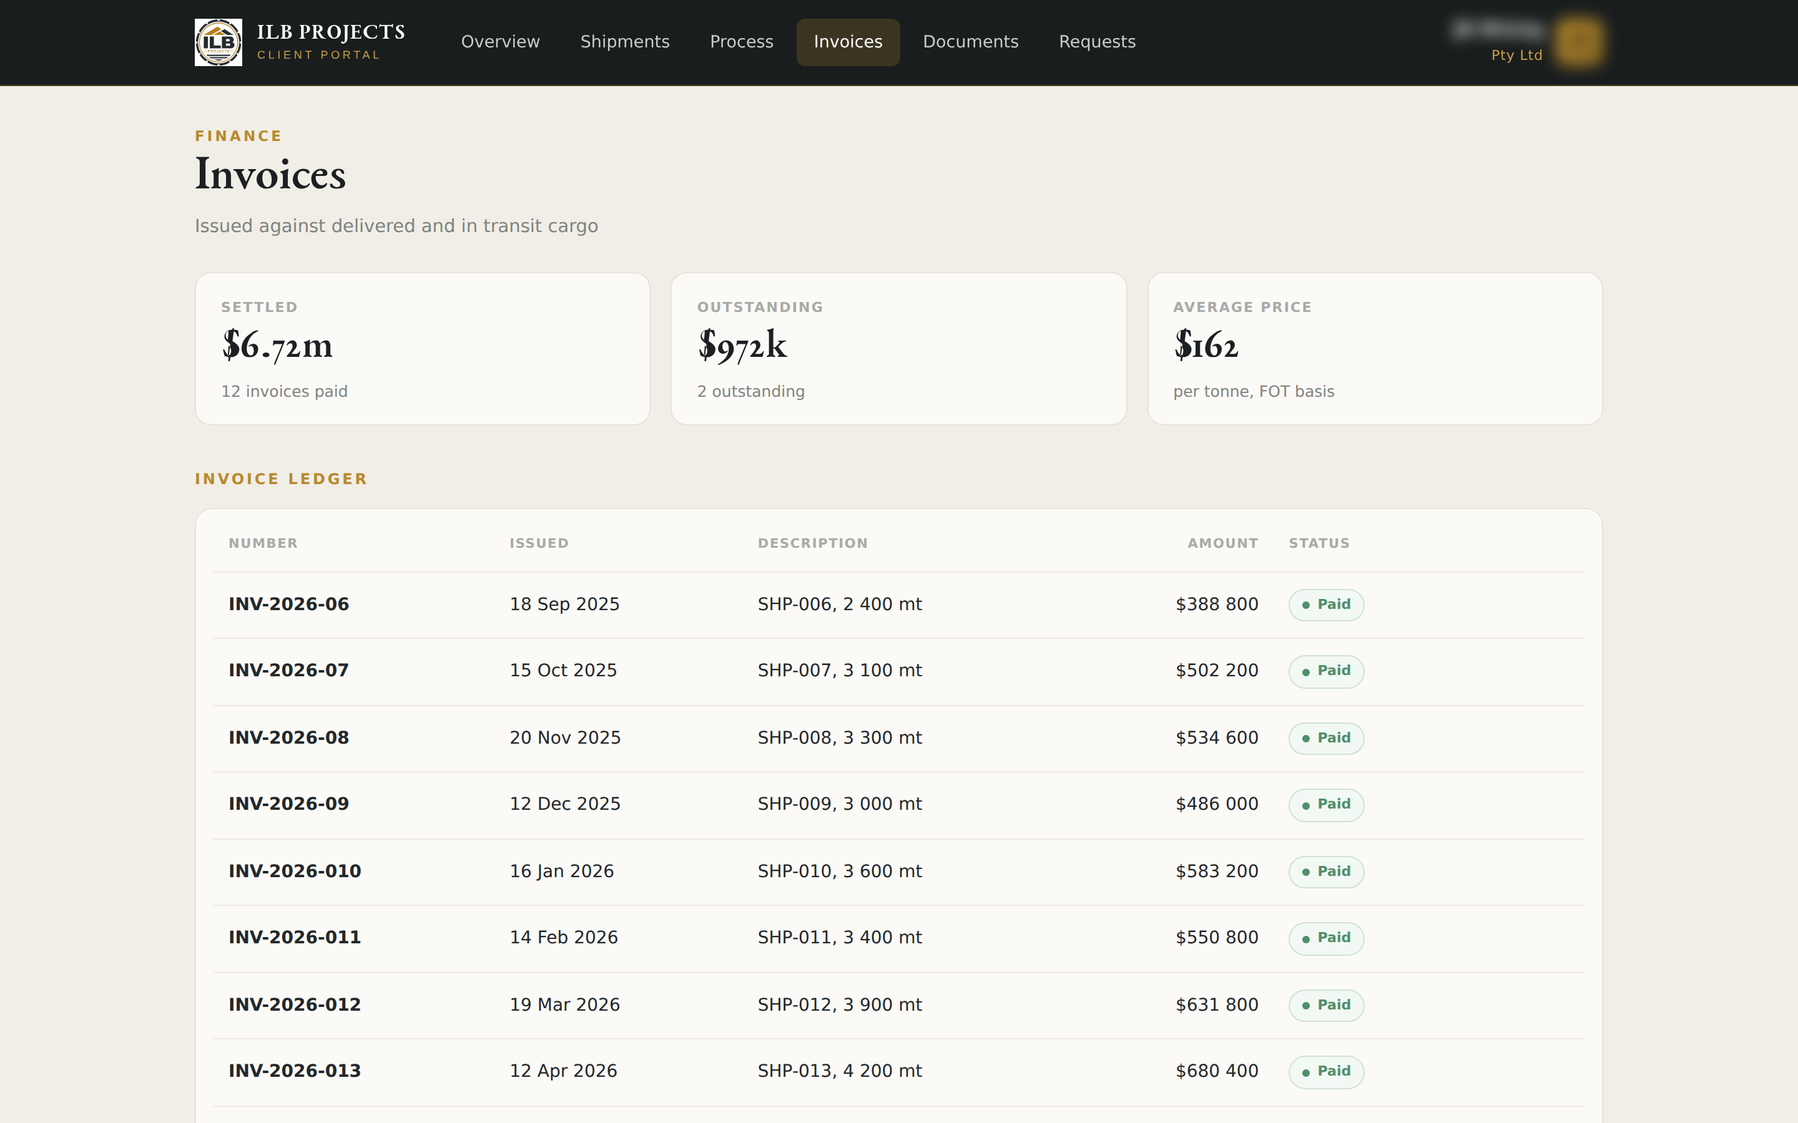The height and width of the screenshot is (1123, 1798).
Task: Click the Paid badge for INV-2026-013
Action: [x=1326, y=1071]
